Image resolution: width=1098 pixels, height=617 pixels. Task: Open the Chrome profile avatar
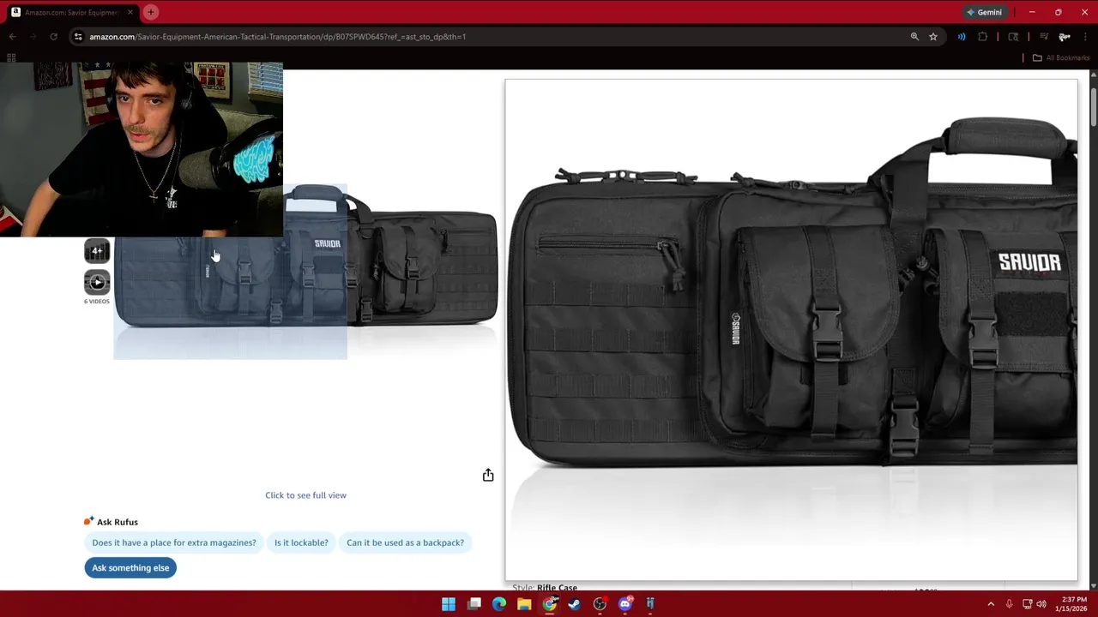tap(1065, 37)
